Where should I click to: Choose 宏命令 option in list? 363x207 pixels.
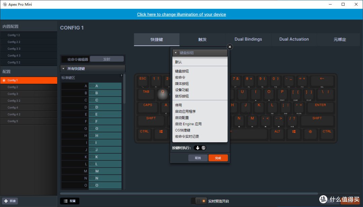(180, 77)
